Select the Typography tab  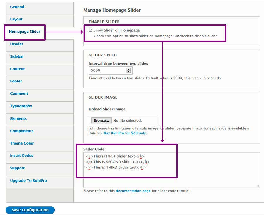pyautogui.click(x=21, y=106)
